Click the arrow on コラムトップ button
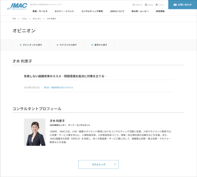 click(x=115, y=164)
